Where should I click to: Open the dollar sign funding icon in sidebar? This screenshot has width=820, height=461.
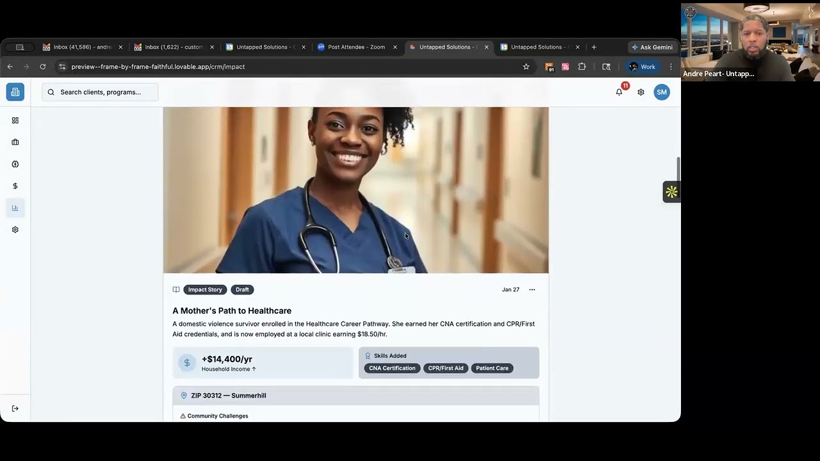coord(15,186)
